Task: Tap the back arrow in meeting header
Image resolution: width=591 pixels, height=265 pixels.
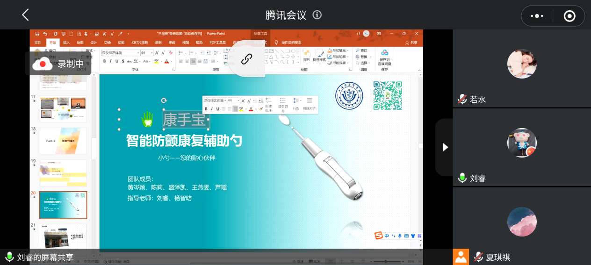Action: click(25, 15)
